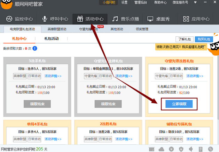Open 活动详情 link in 单局4杀礼包

[53, 139]
